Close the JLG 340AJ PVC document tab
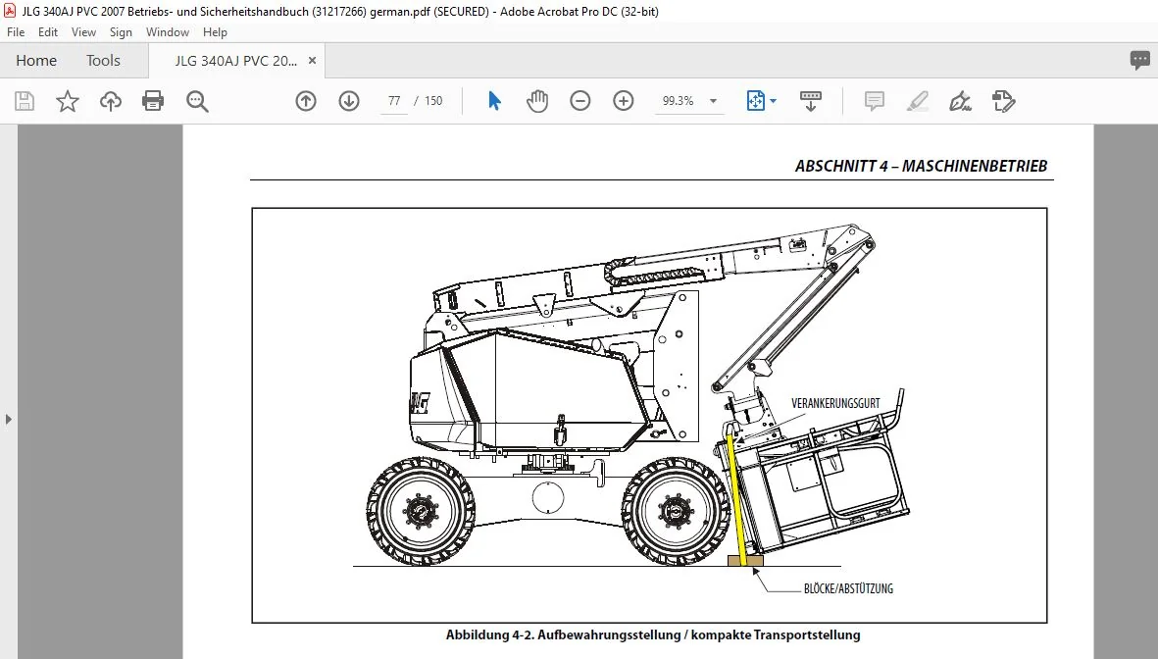This screenshot has width=1158, height=659. coord(313,61)
